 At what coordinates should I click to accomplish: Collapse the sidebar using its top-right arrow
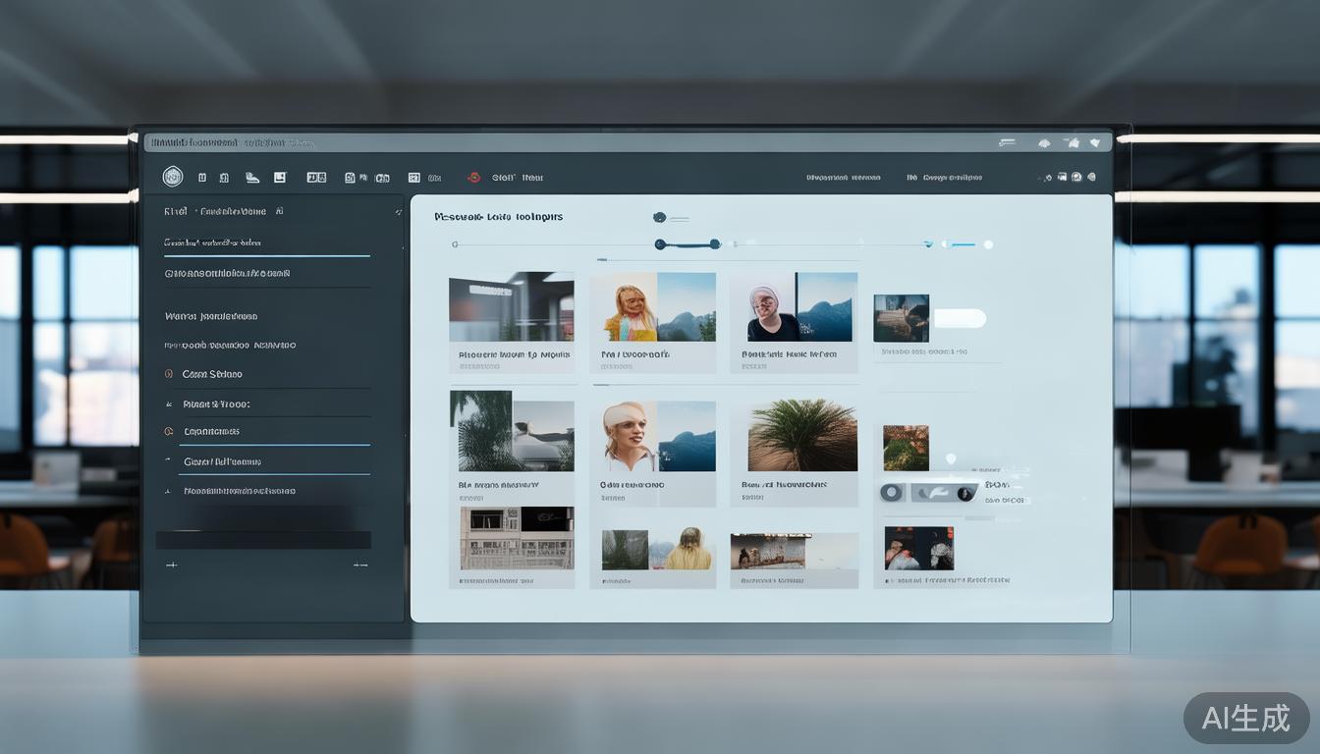pos(398,212)
